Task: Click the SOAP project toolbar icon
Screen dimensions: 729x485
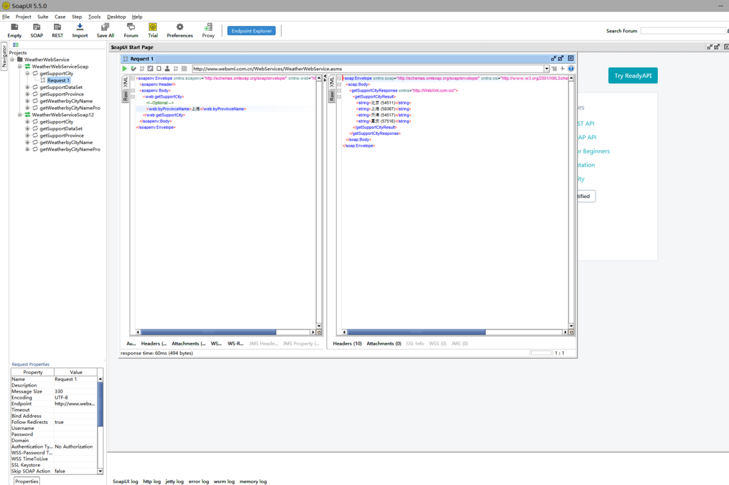Action: pyautogui.click(x=37, y=27)
